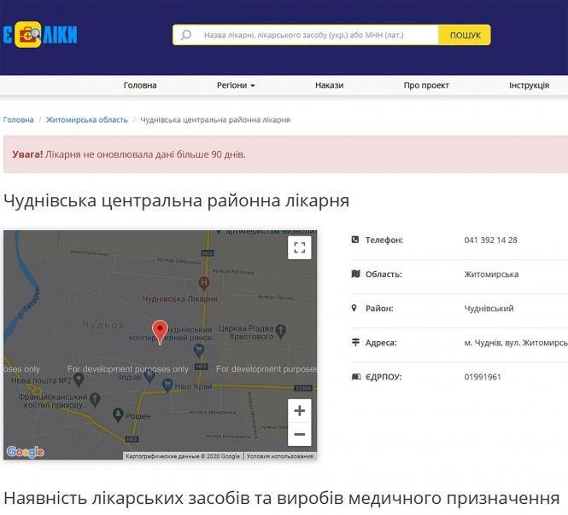The width and height of the screenshot is (568, 515).
Task: Click the pin icon beside Район
Action: point(354,308)
